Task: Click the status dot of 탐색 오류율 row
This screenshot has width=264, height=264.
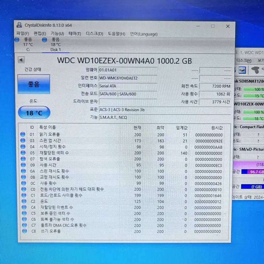Action: [x=23, y=159]
